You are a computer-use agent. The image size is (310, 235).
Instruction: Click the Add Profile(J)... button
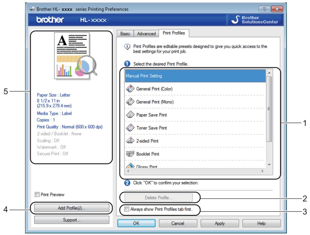(x=72, y=208)
